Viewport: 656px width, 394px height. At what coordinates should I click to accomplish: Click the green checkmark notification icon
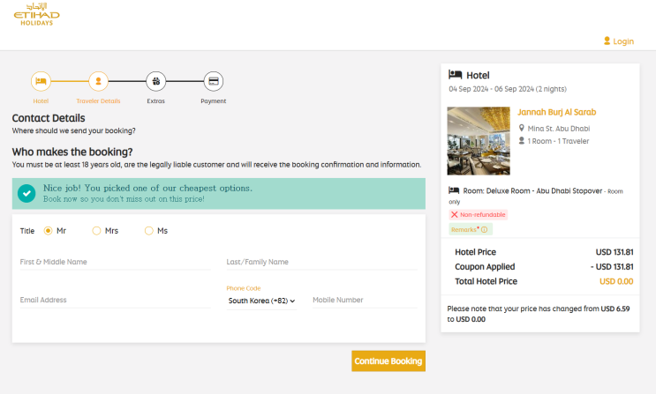26,193
